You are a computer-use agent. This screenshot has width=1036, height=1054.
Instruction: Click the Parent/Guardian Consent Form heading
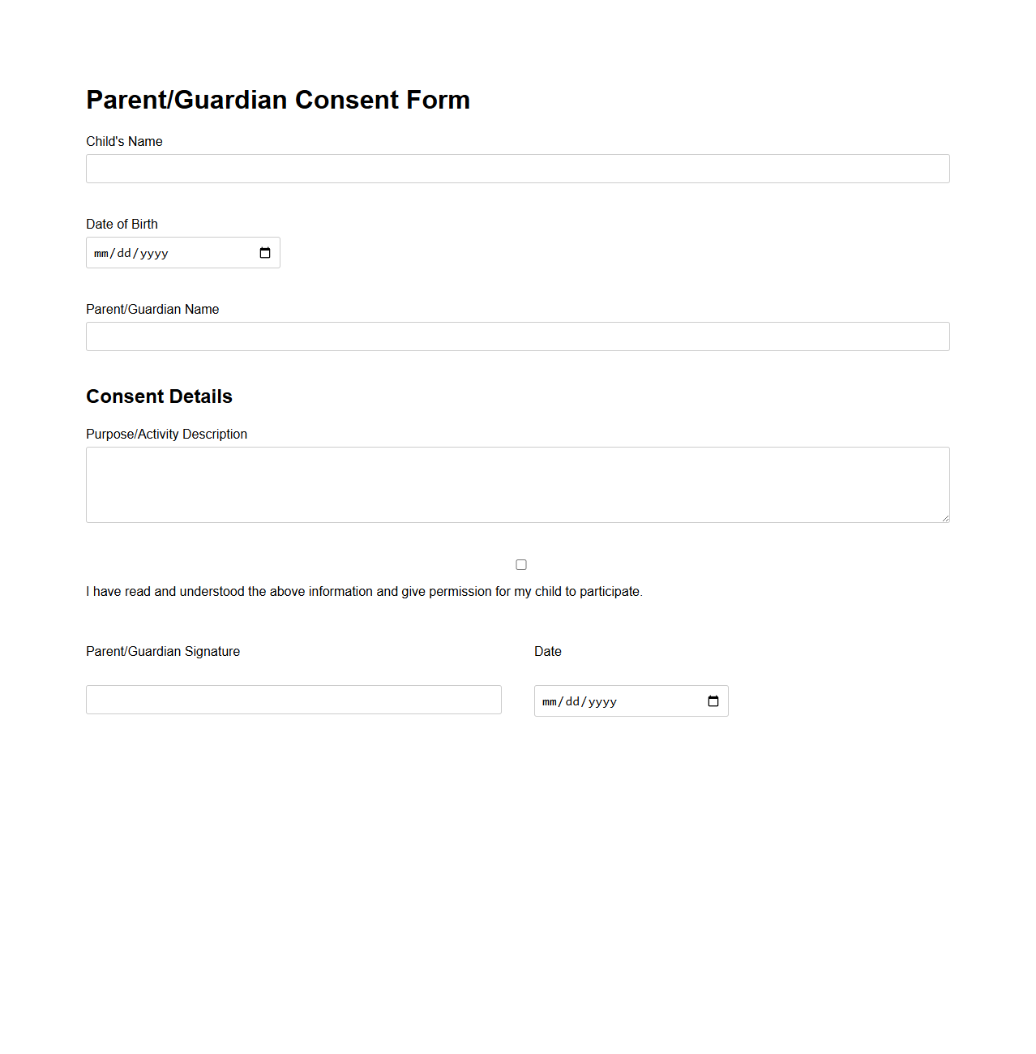click(x=278, y=100)
